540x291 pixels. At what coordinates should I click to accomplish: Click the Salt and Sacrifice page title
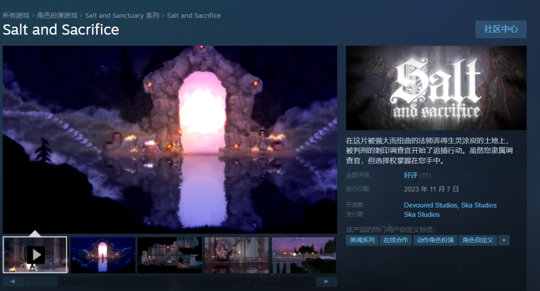61,29
